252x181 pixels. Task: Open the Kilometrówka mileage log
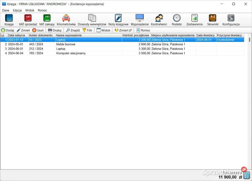(x=66, y=20)
